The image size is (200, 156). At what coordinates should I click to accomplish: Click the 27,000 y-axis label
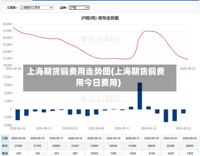[7, 45]
